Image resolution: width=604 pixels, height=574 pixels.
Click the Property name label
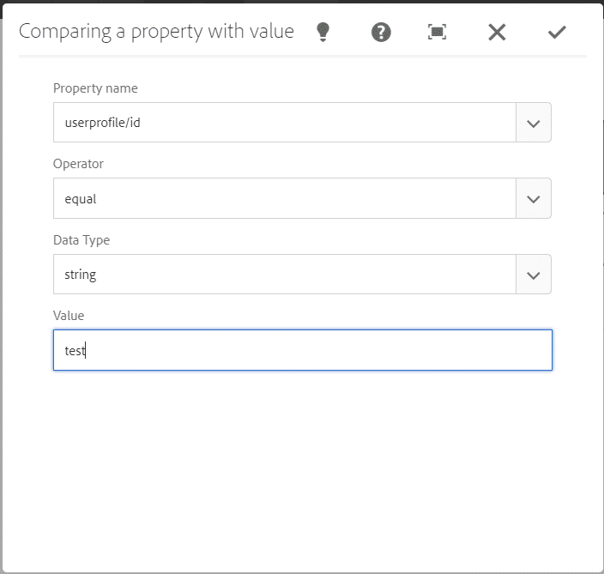pos(95,88)
